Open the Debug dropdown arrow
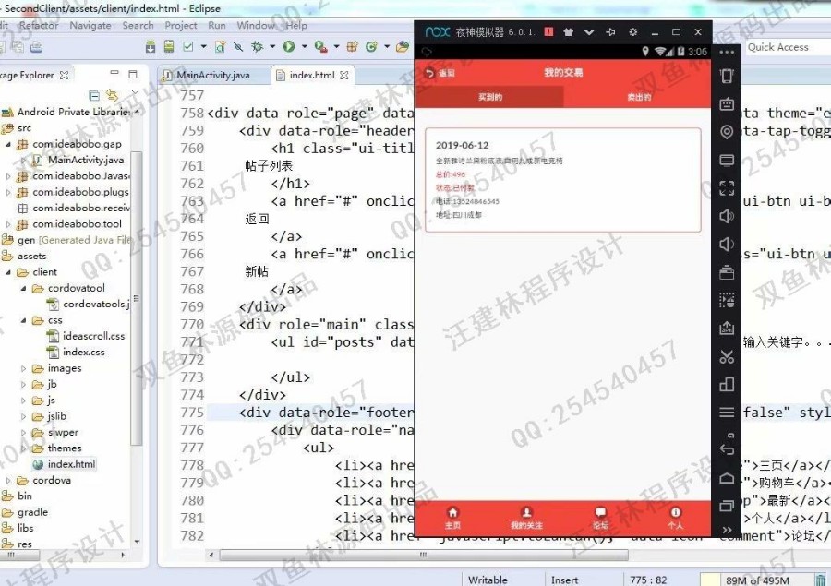Image resolution: width=831 pixels, height=586 pixels. point(272,47)
